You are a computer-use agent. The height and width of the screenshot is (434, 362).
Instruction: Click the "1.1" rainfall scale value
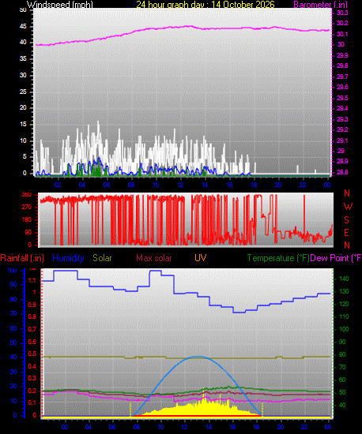pyautogui.click(x=32, y=280)
